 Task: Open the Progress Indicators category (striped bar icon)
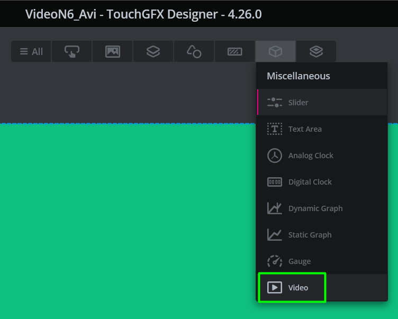coord(234,51)
